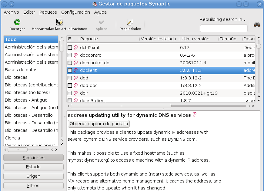
Task: Click Debian swirl icon beside ddir
Action: [76, 93]
